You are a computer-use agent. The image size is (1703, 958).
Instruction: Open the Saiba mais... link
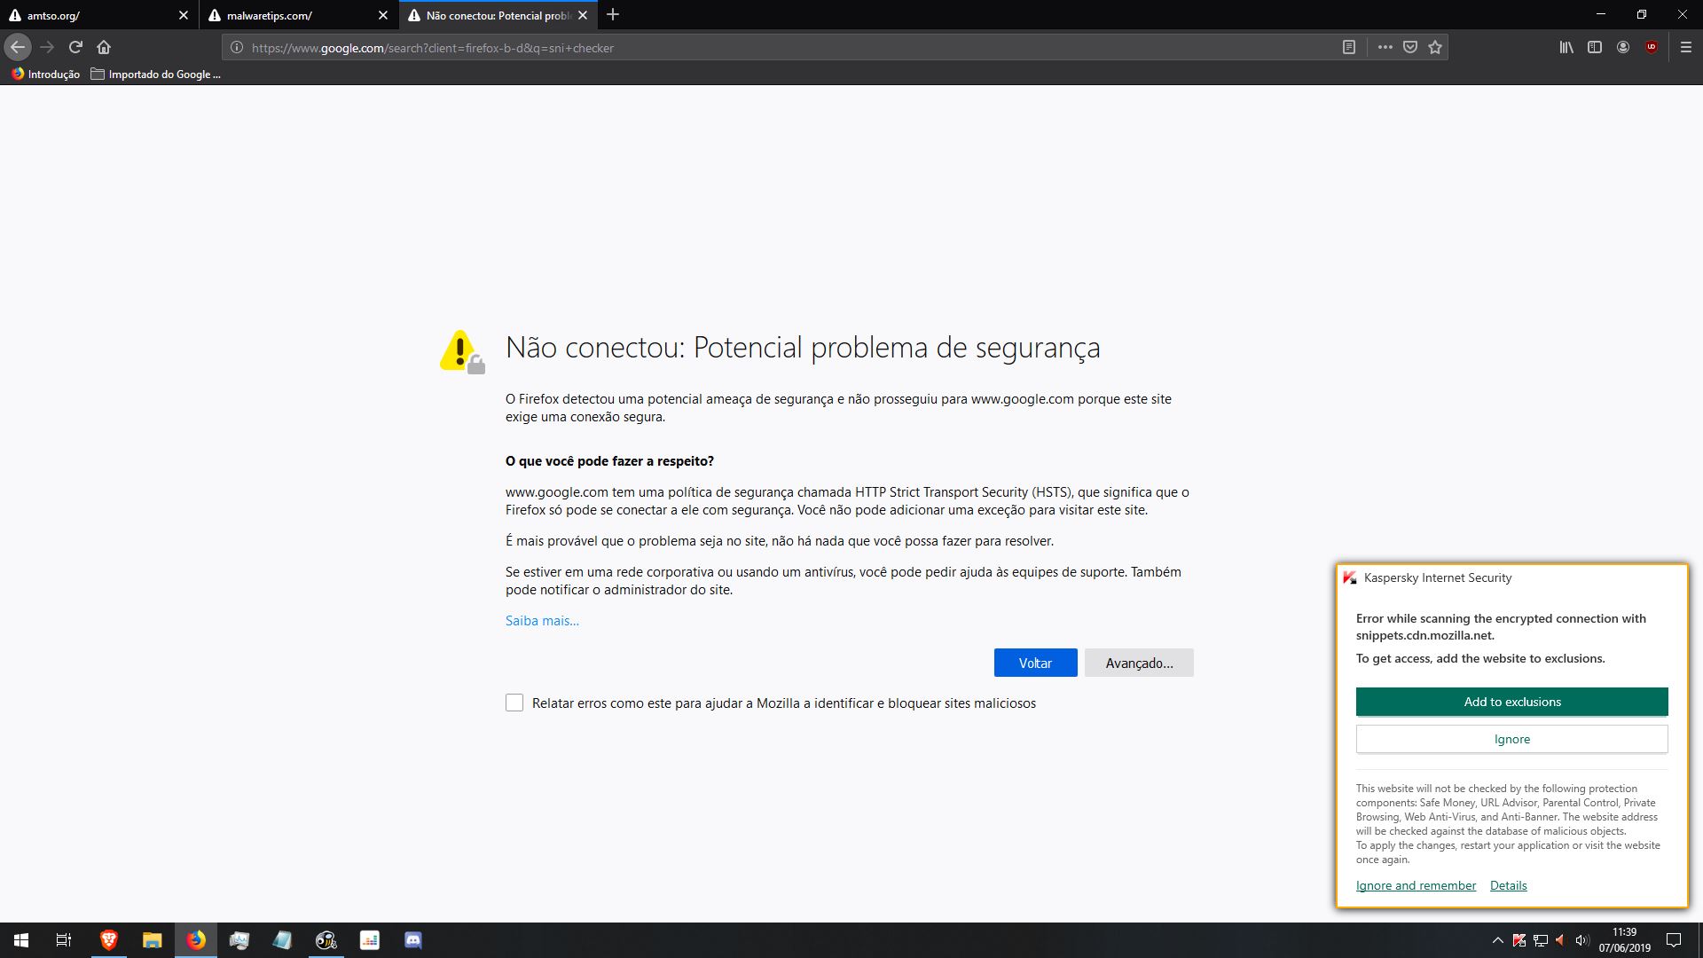pyautogui.click(x=542, y=621)
